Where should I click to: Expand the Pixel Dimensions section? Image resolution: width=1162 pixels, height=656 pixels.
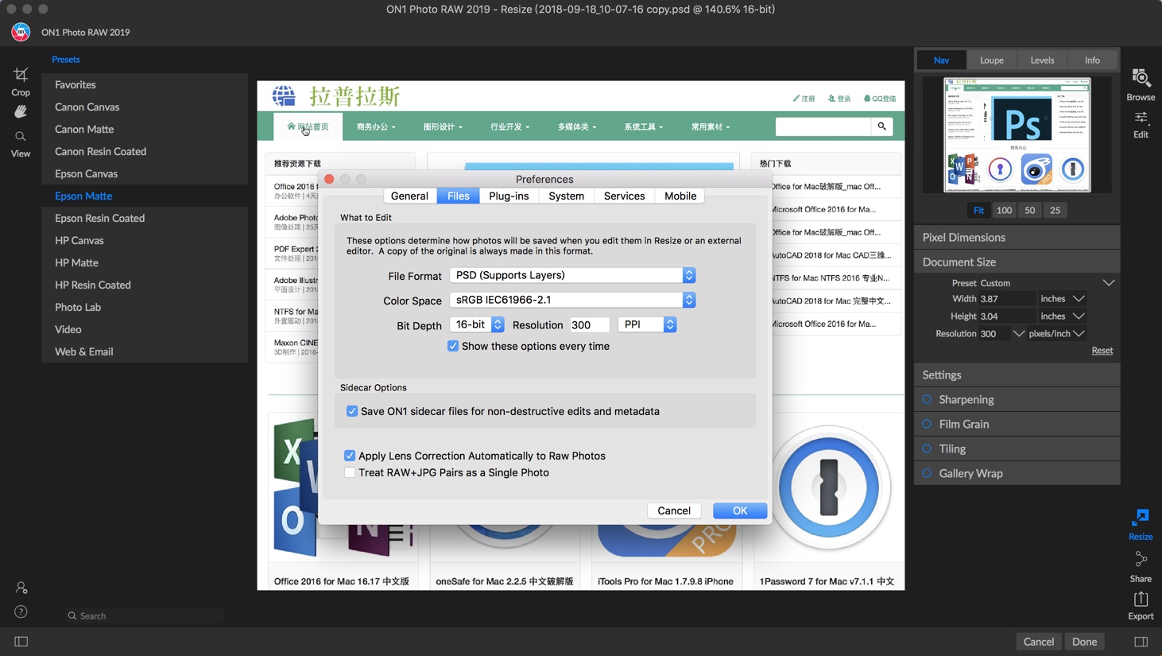pos(1017,237)
